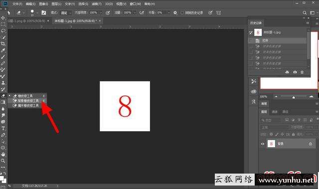Hide the 背景 layer with eye icon

(263, 144)
